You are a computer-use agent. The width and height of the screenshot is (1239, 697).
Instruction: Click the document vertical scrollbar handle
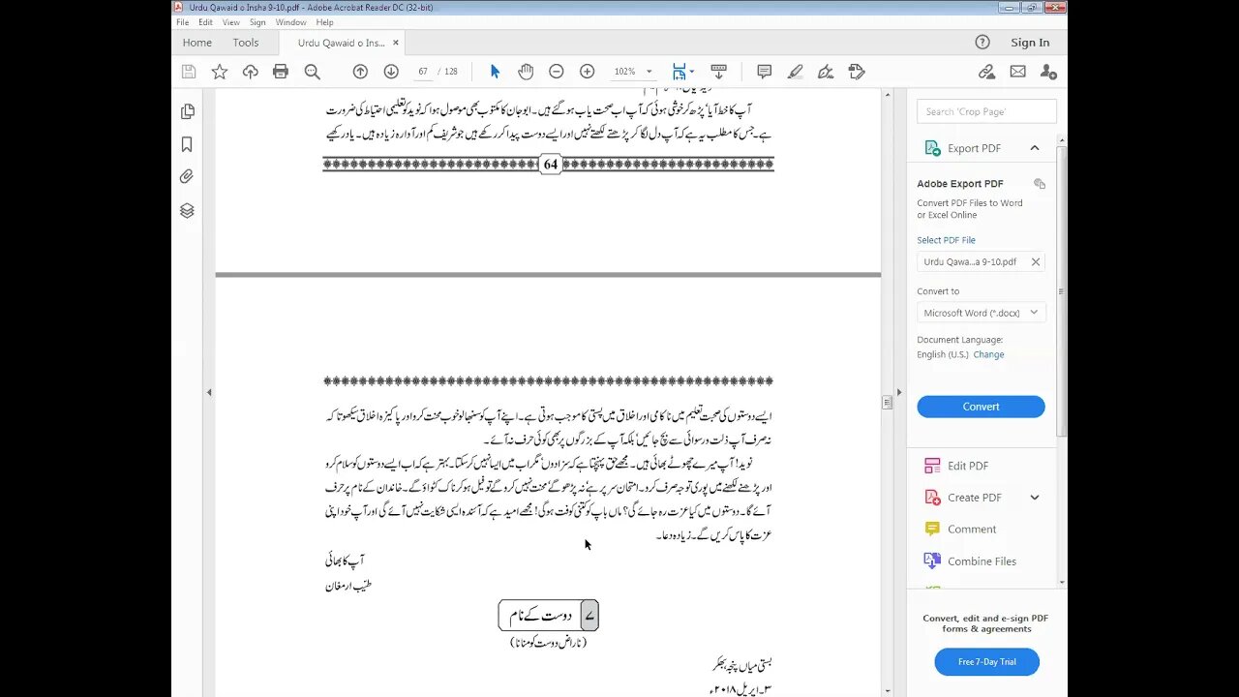887,402
